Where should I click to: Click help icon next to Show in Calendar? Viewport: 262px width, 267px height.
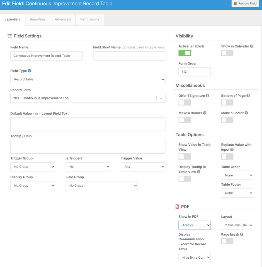252,46
